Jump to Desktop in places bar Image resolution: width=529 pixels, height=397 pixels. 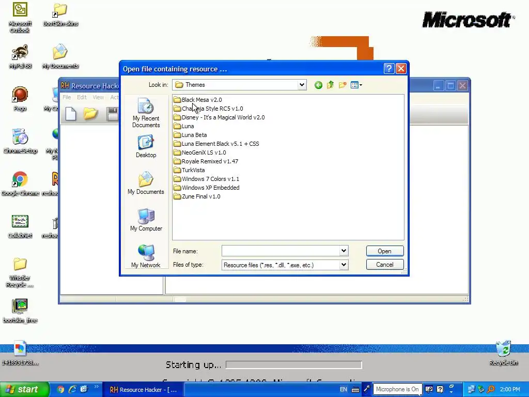click(146, 146)
